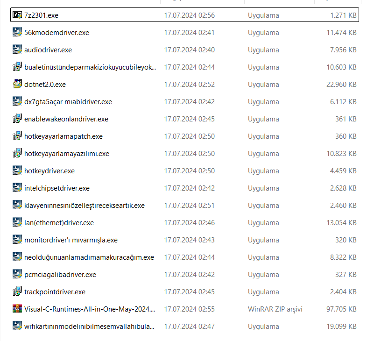
Task: Select the size value 327 KB
Action: pyautogui.click(x=346, y=274)
